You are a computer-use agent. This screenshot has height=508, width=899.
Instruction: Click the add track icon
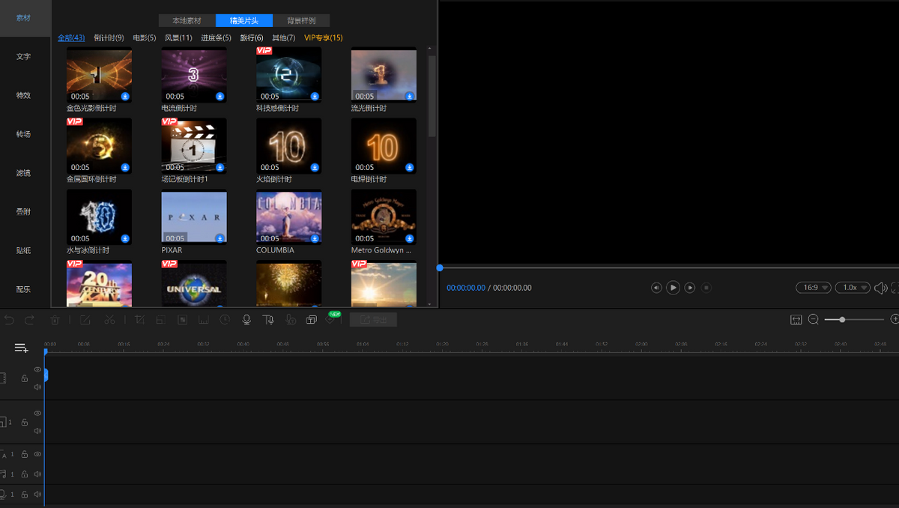(21, 348)
